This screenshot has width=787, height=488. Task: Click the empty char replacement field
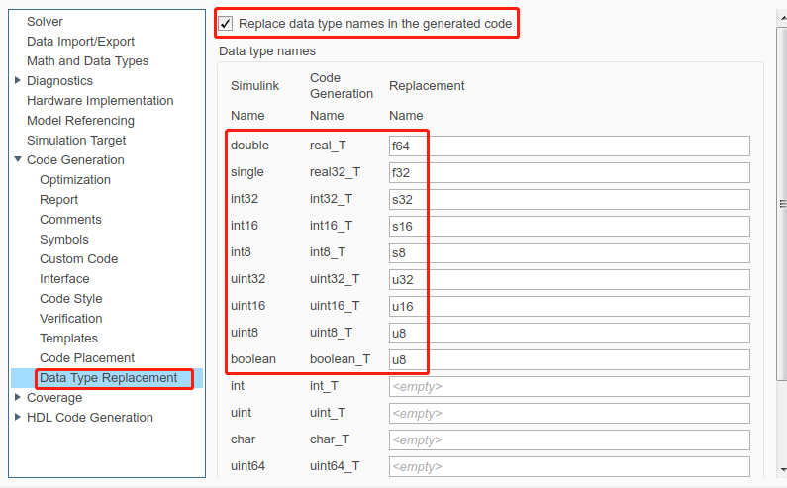[569, 439]
